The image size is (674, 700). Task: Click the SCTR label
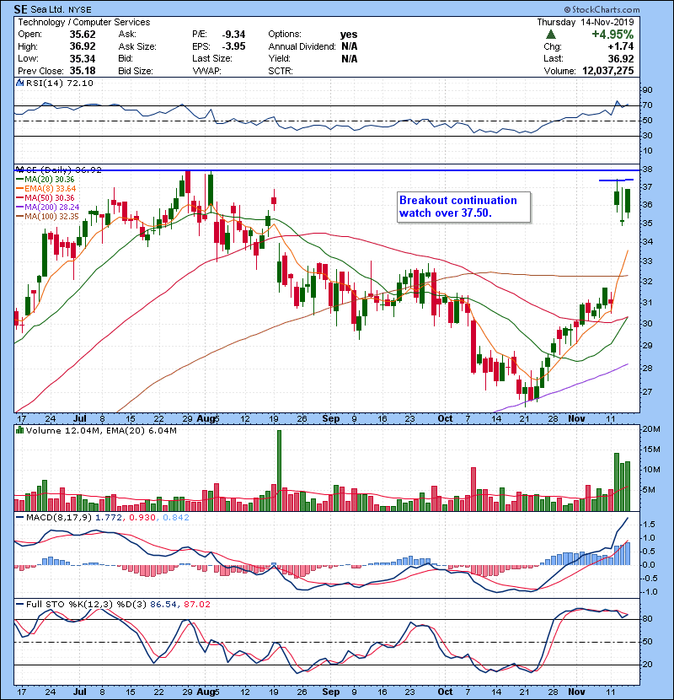[281, 71]
